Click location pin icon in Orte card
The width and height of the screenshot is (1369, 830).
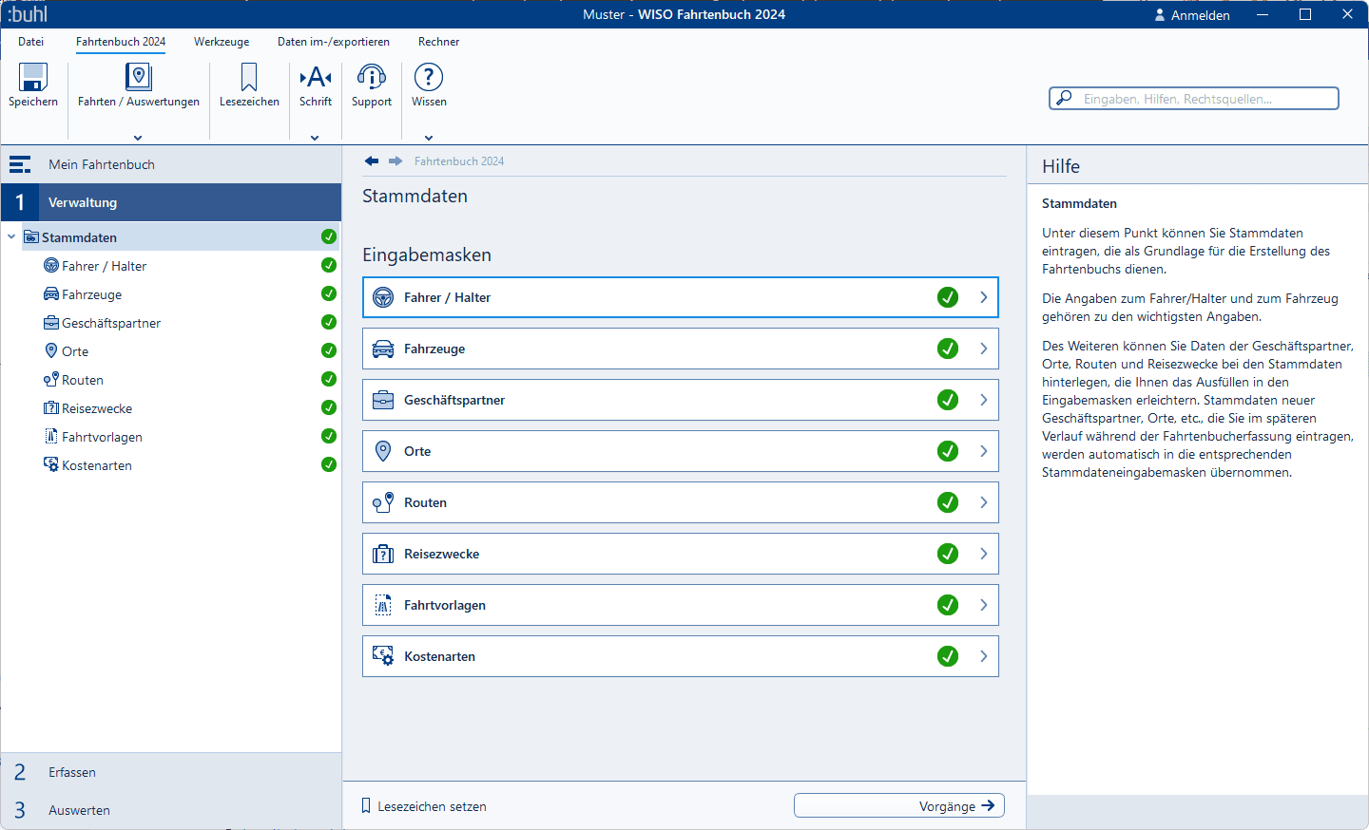383,451
